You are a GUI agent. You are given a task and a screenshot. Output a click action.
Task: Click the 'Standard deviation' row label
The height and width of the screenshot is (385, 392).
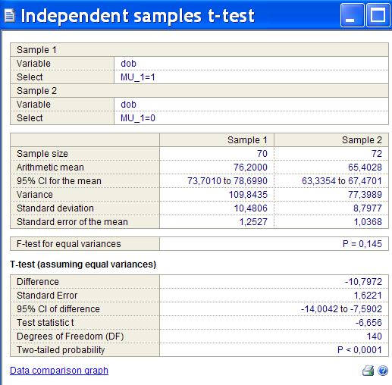point(55,208)
